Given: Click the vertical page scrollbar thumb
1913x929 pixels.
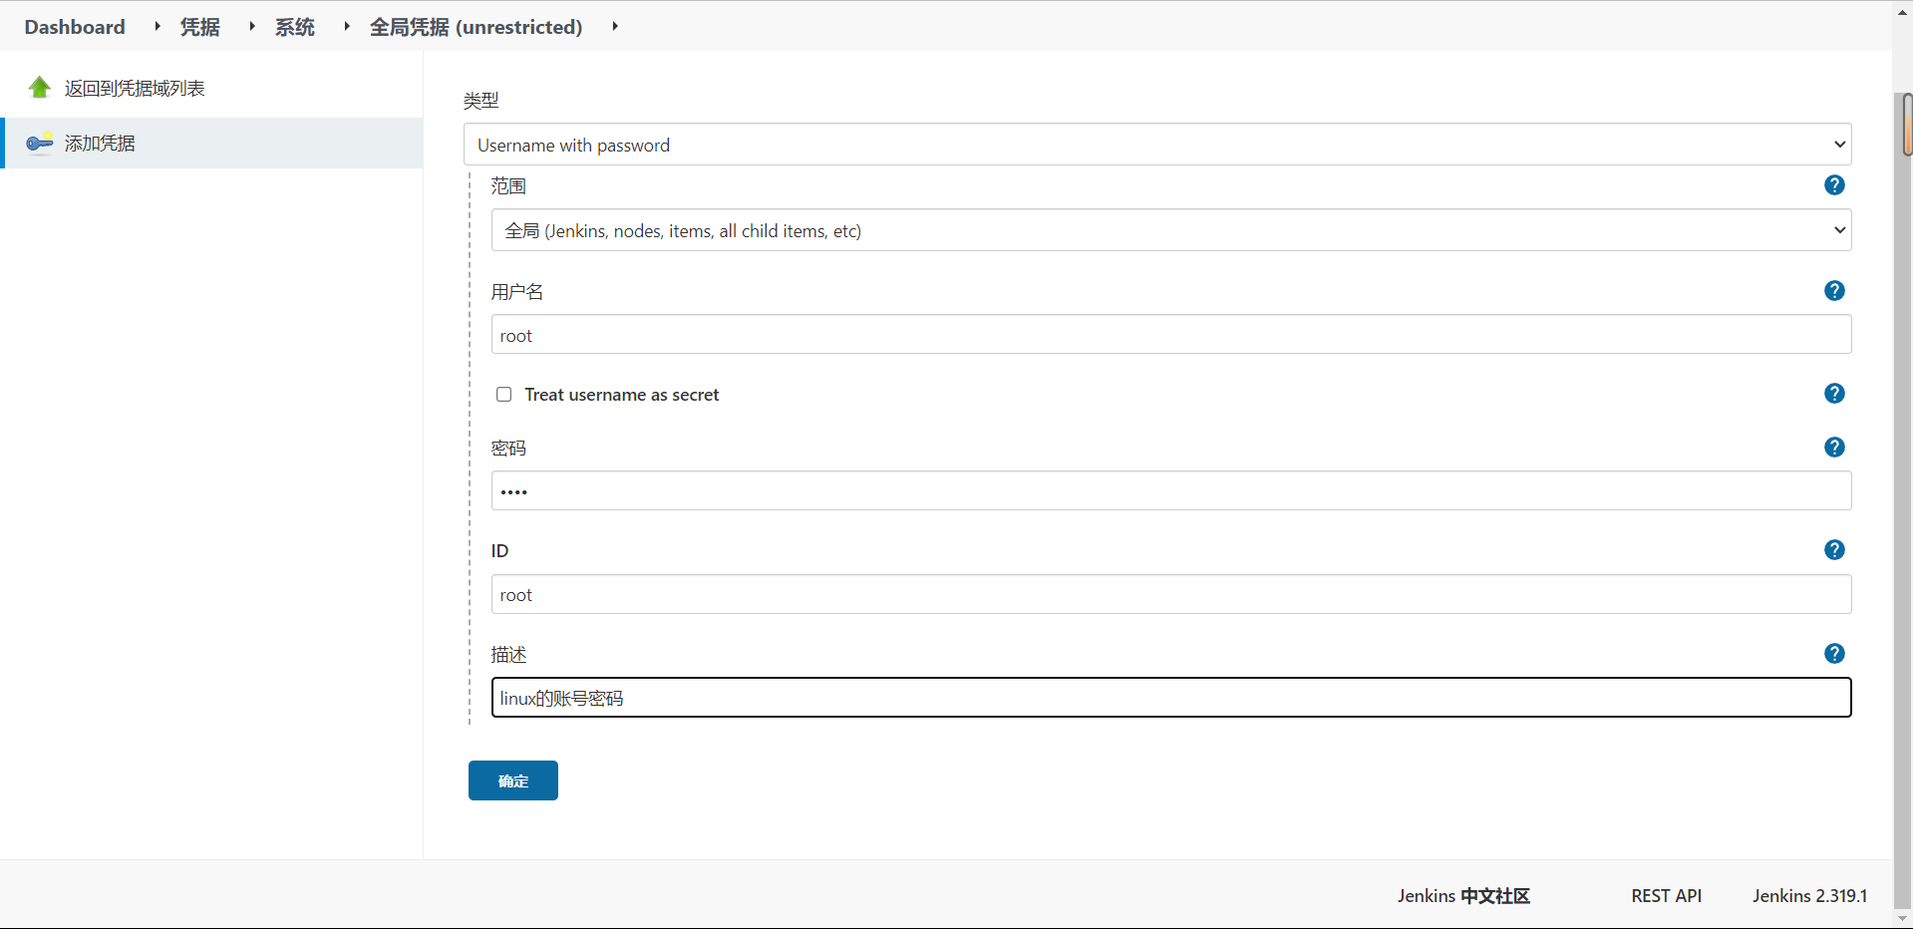Looking at the screenshot, I should point(1906,125).
